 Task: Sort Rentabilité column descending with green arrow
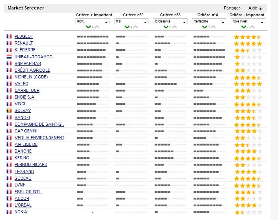click(205, 27)
